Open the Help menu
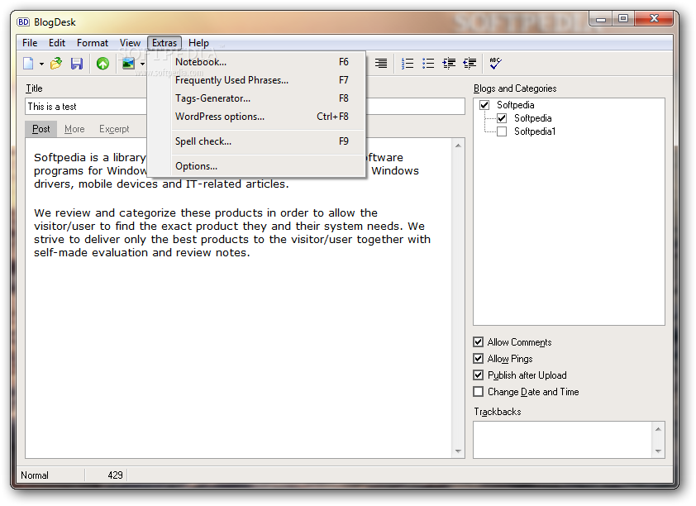 (x=198, y=43)
